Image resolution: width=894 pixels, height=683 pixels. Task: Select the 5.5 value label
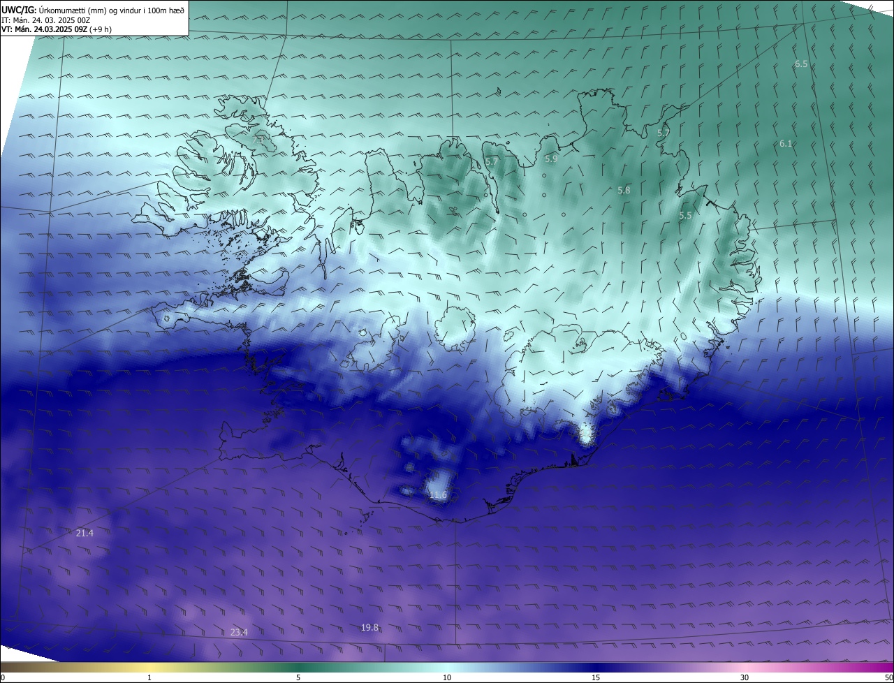click(x=685, y=216)
